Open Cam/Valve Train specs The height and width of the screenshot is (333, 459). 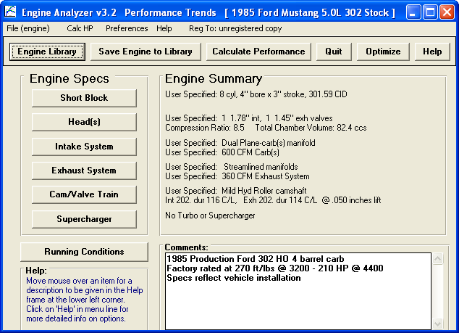(x=84, y=194)
